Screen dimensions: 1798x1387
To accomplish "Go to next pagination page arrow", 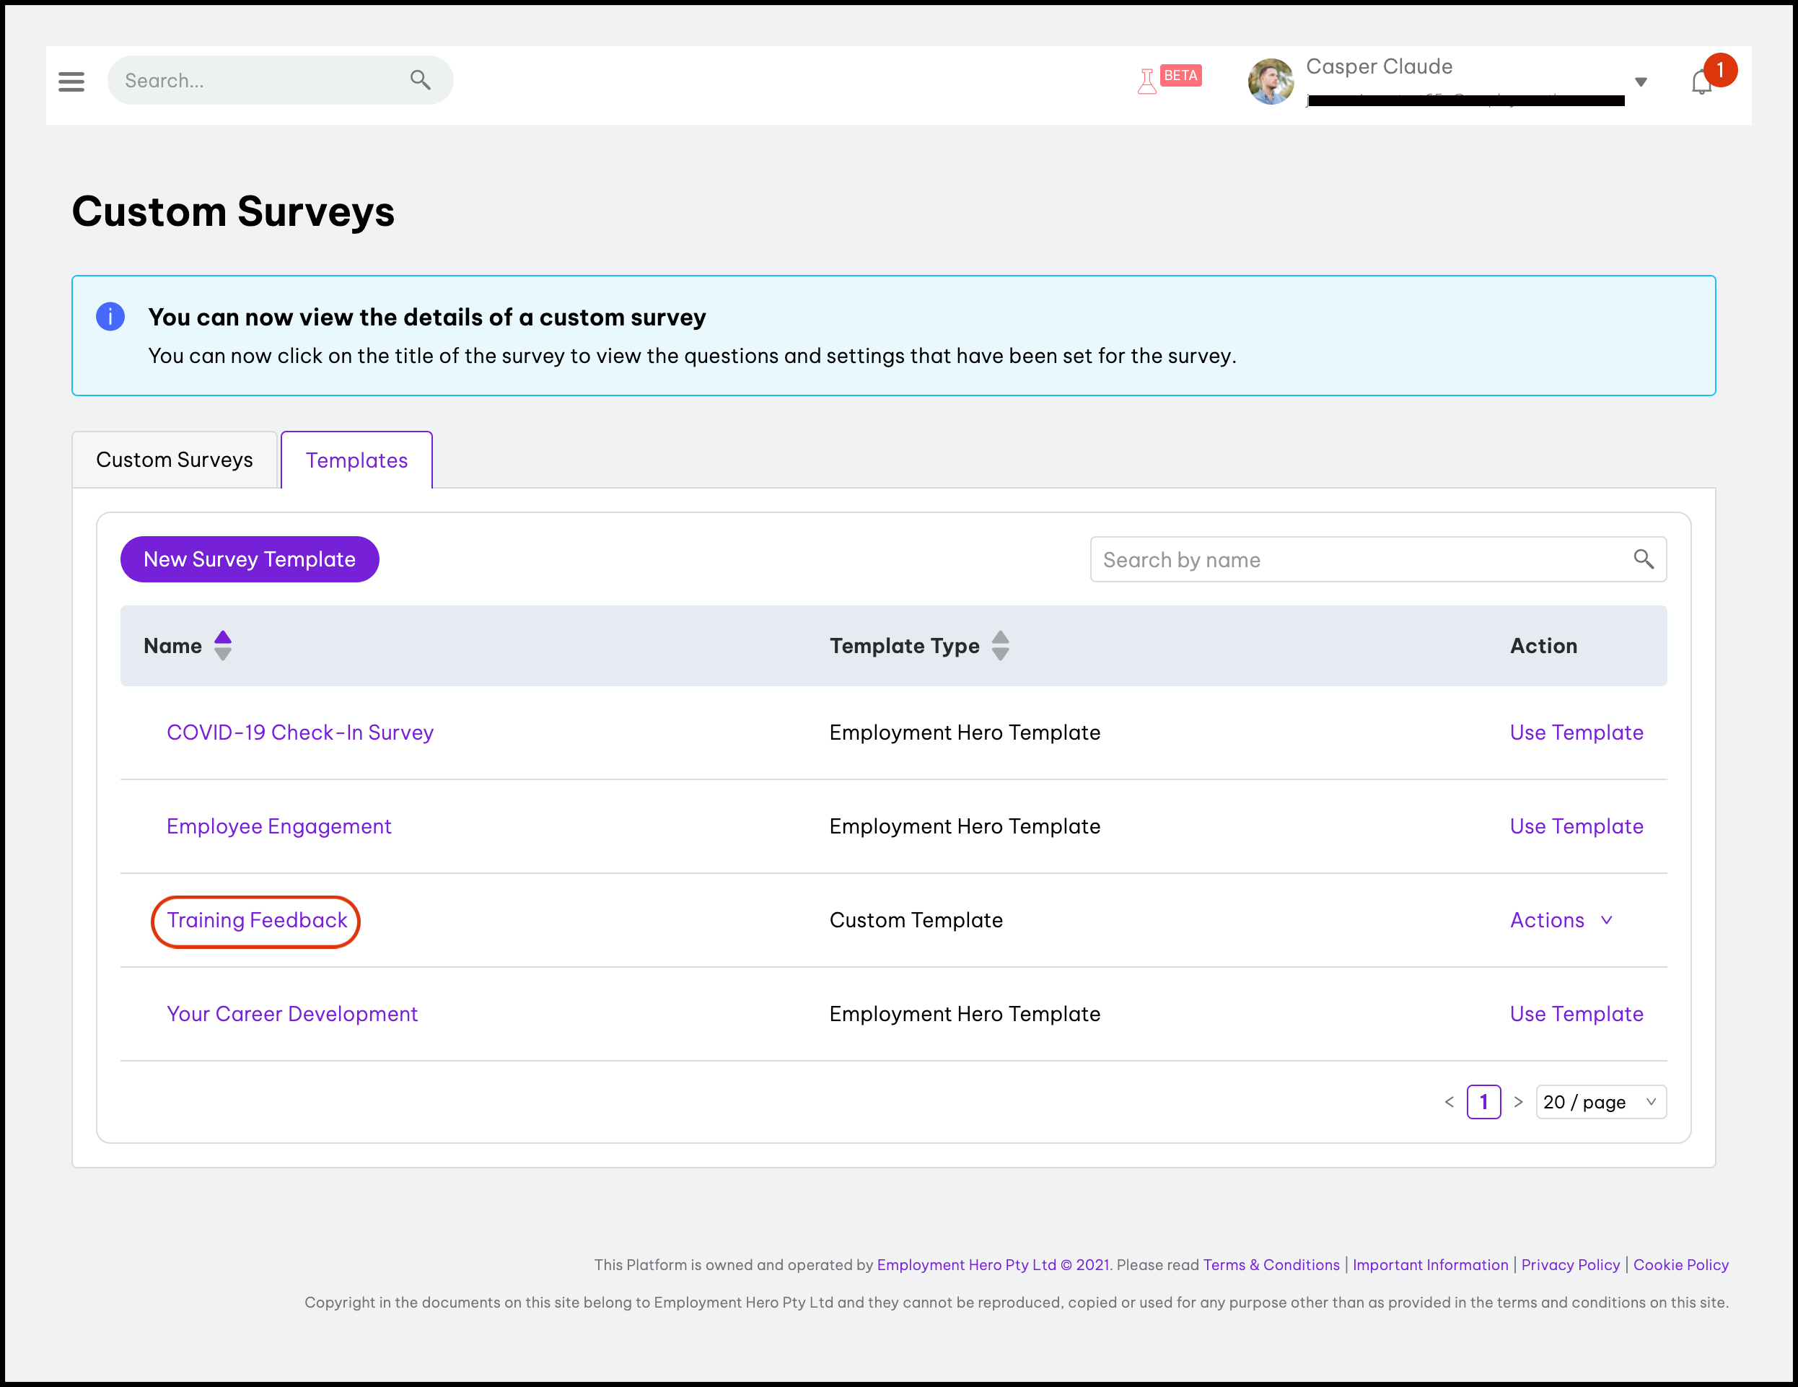I will pyautogui.click(x=1518, y=1102).
